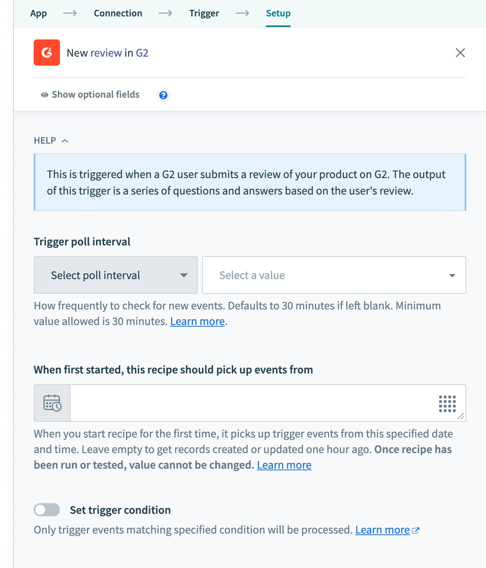The width and height of the screenshot is (486, 568).
Task: Click the pick up events date input field
Action: (250, 403)
